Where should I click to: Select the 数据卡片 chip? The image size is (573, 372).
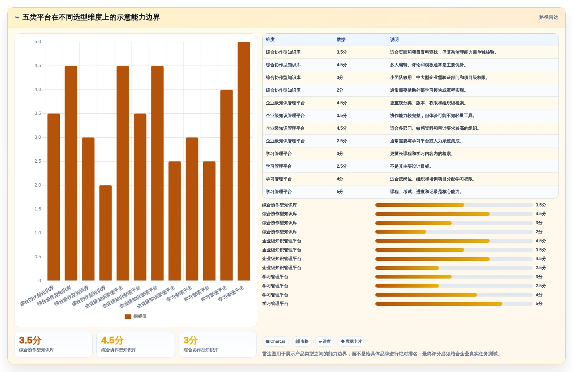[x=351, y=341]
